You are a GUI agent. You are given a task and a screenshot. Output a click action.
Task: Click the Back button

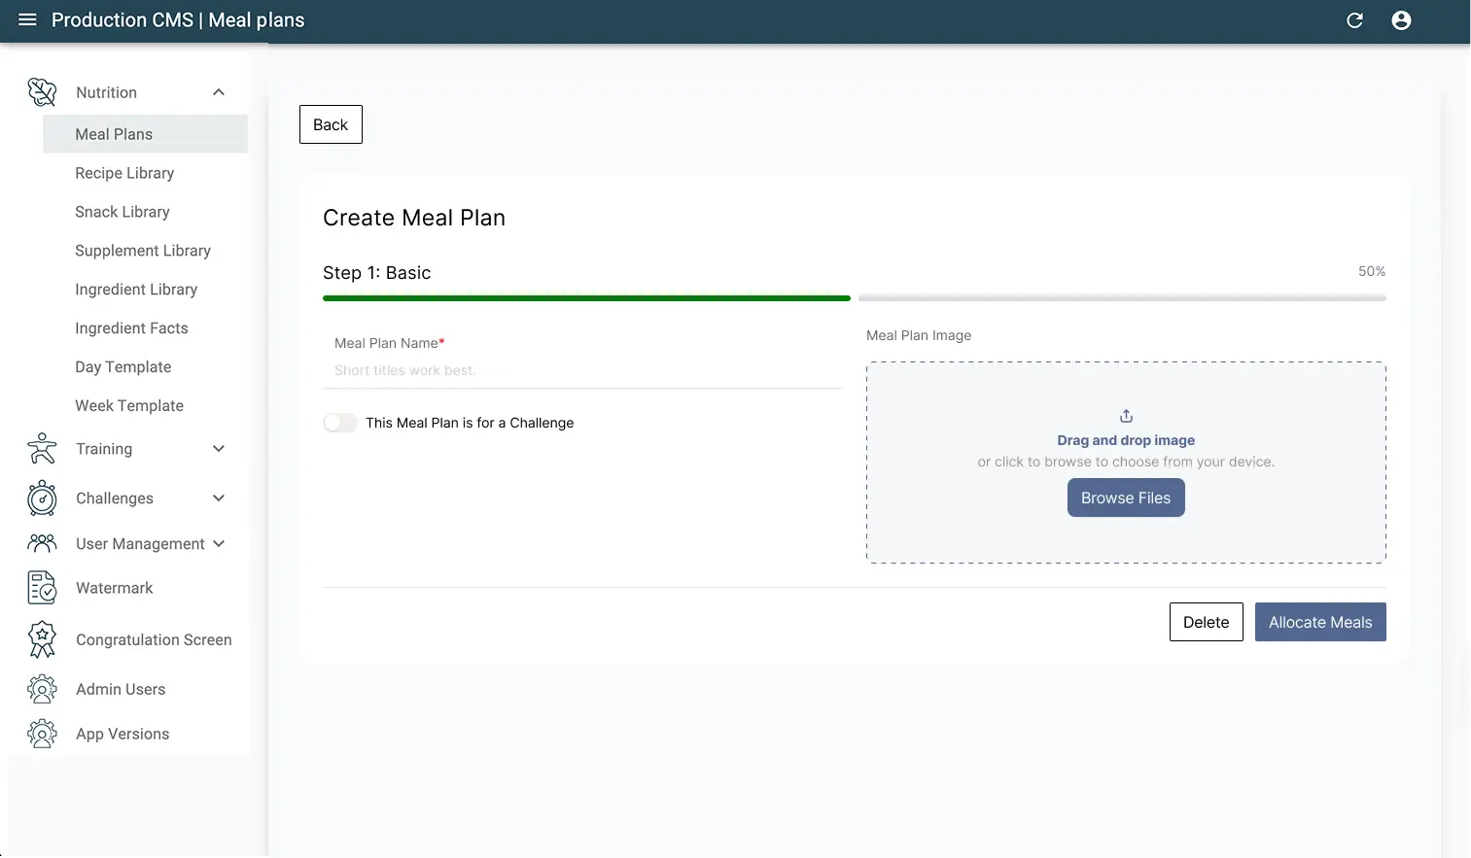click(331, 124)
